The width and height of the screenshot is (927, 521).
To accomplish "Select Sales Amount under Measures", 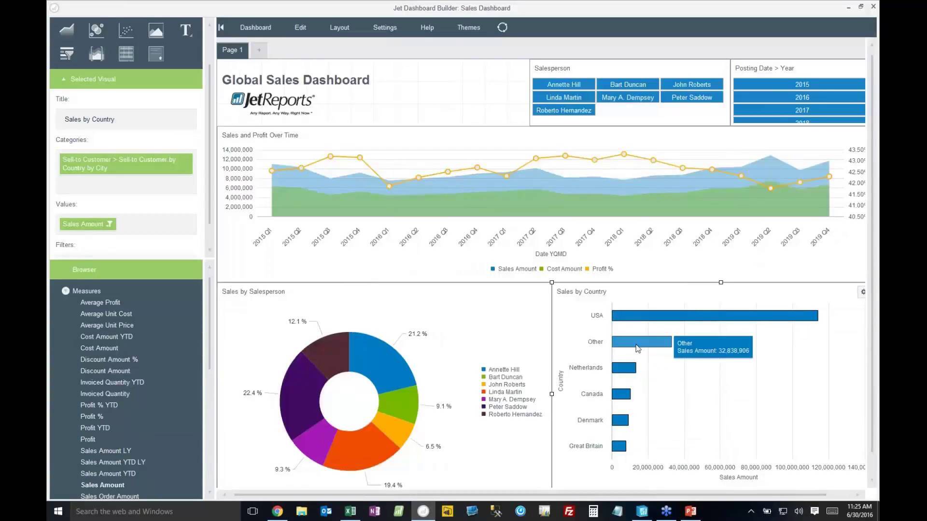I will (102, 485).
